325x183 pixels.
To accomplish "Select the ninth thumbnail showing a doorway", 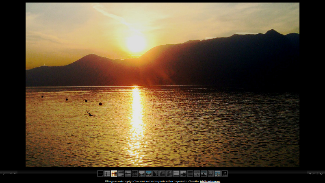I will [156, 174].
